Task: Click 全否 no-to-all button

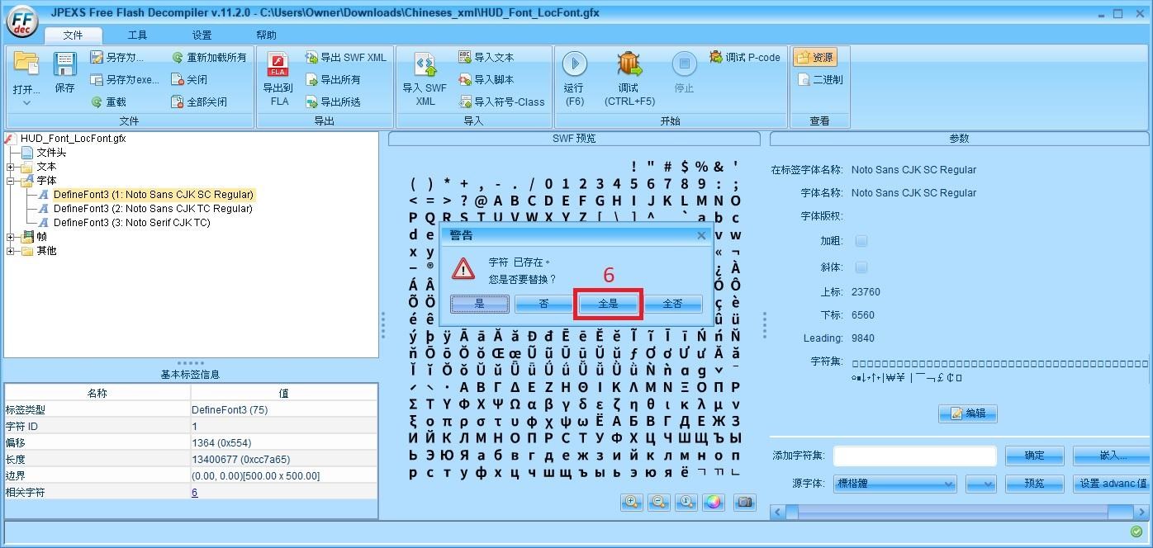Action: coord(672,304)
